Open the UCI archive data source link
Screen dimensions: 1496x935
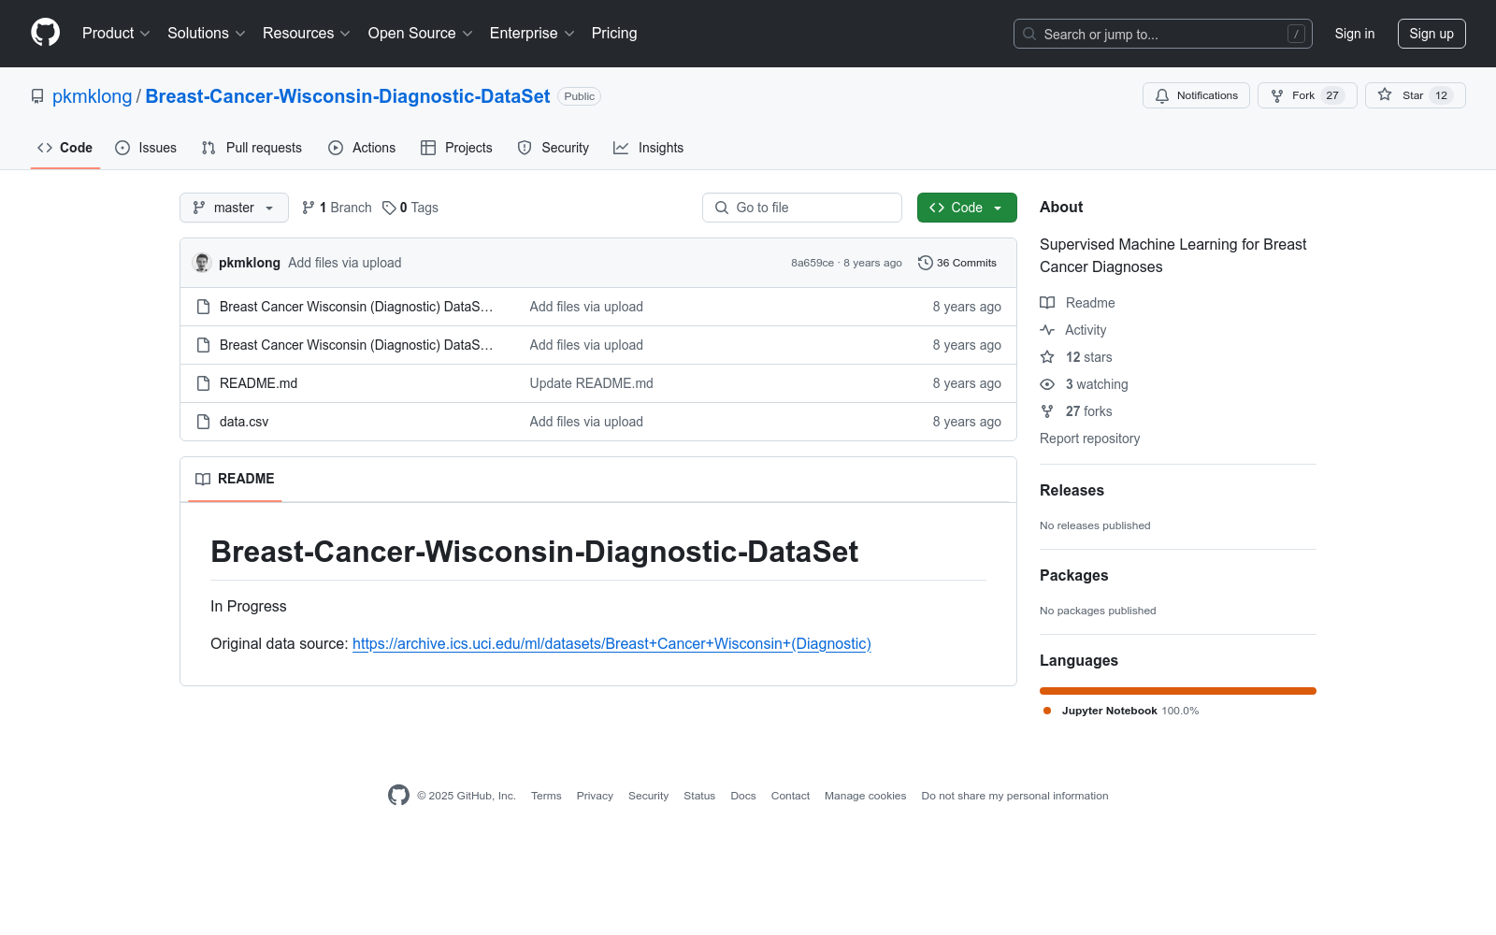[x=611, y=643]
